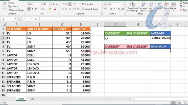Click the Delete cells button
The height and width of the screenshot is (105, 188).
(167, 7)
